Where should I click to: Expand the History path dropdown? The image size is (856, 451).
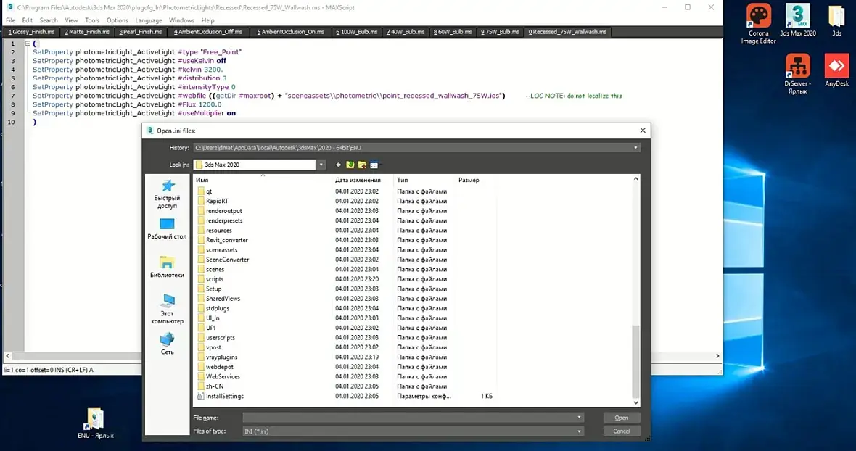[635, 148]
